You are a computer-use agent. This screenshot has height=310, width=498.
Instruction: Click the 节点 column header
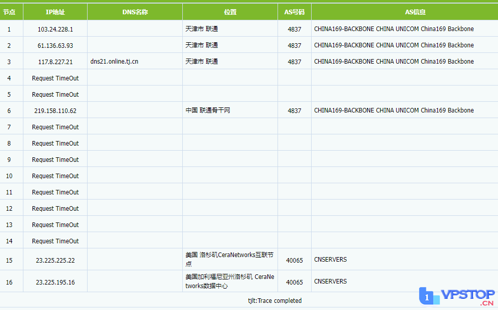9,12
